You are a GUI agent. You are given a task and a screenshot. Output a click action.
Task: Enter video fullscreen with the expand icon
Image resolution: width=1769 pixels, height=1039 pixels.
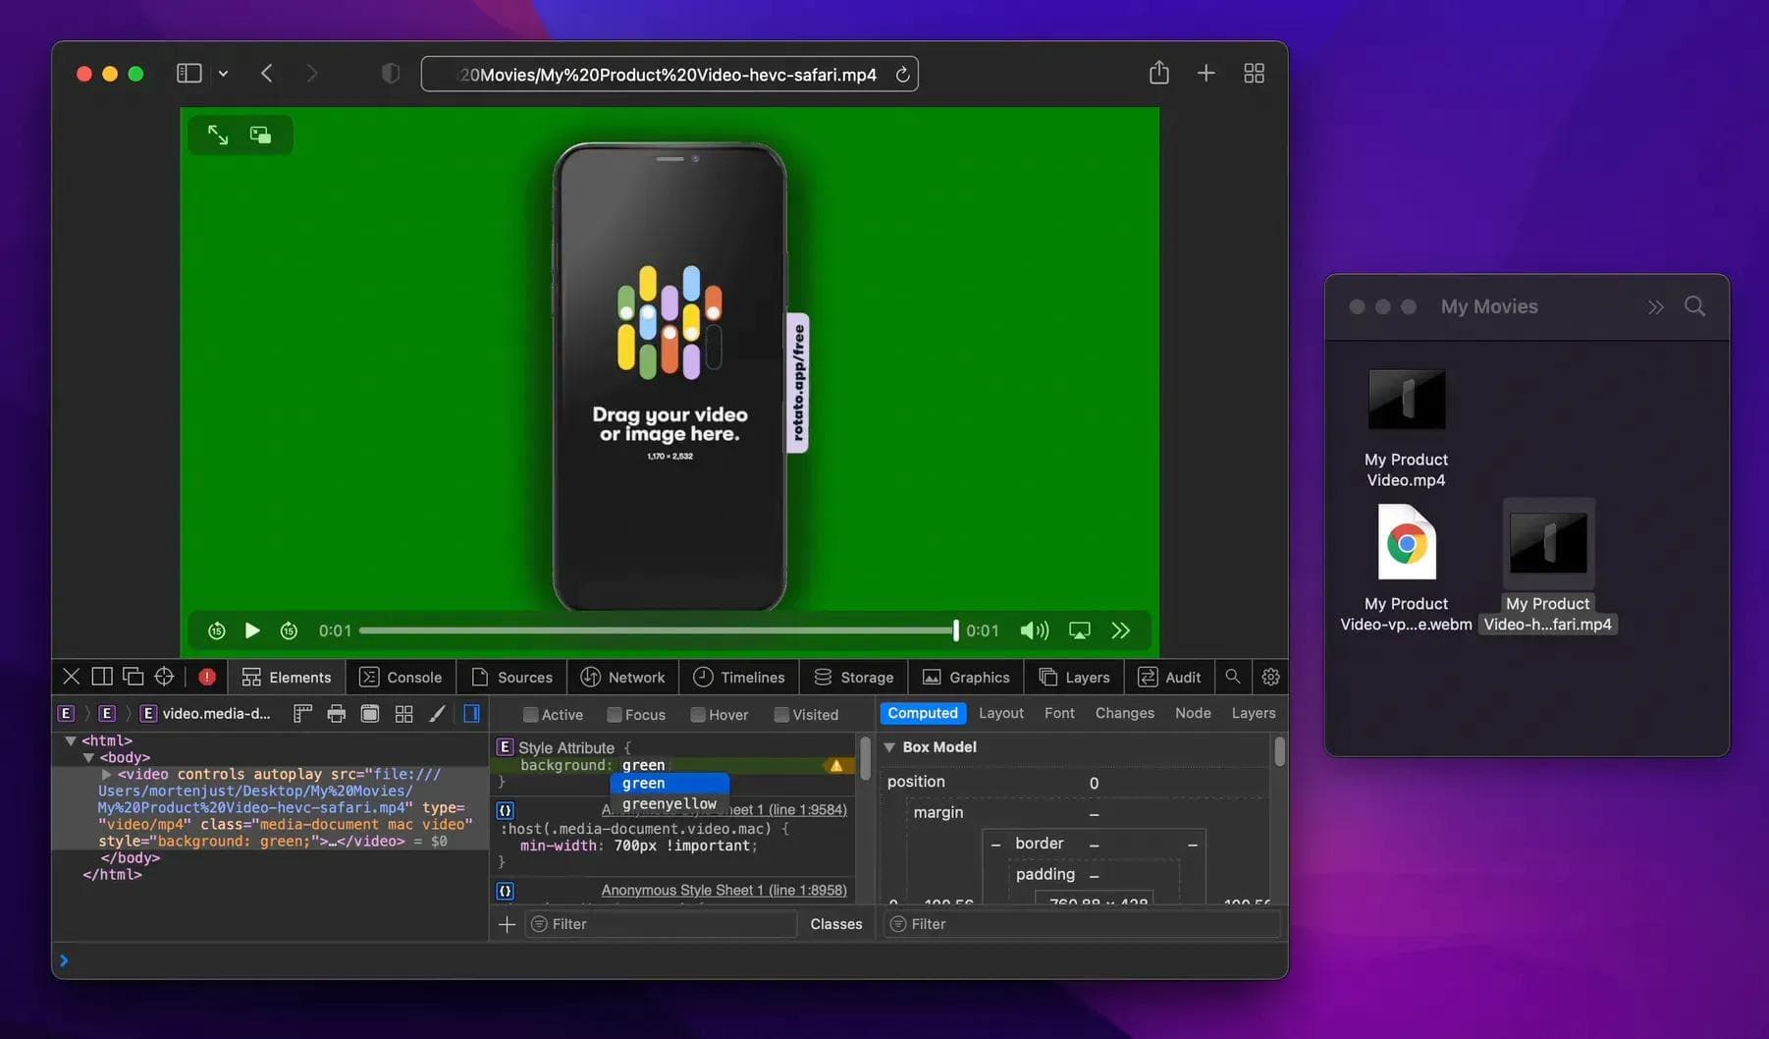pyautogui.click(x=218, y=135)
